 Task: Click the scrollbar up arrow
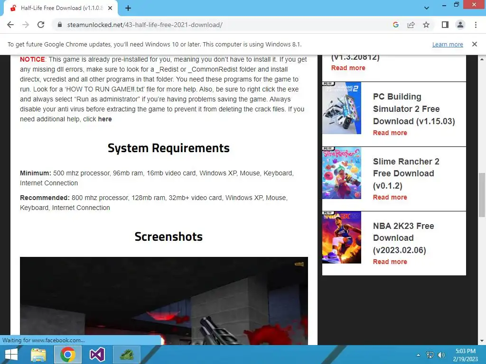click(482, 59)
